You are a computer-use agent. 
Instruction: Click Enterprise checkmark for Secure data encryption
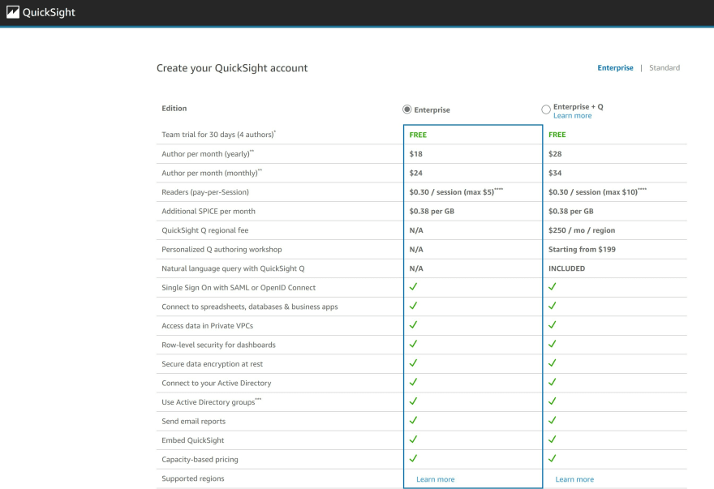click(x=413, y=363)
